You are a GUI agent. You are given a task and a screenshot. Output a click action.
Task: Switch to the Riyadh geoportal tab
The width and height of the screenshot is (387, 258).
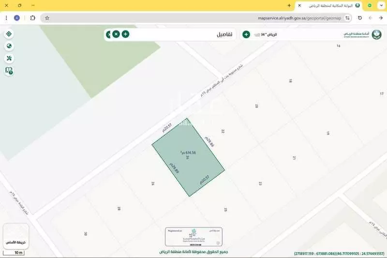pyautogui.click(x=329, y=5)
